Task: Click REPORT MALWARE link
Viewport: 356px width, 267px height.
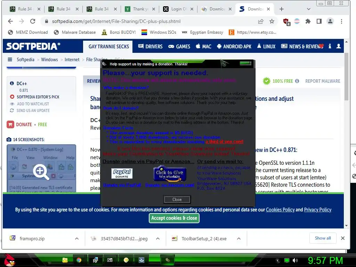Action: [323, 81]
